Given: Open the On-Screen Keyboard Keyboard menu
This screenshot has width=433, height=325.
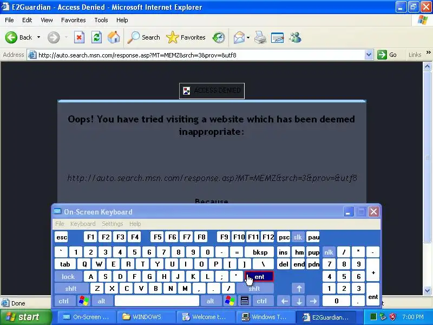Looking at the screenshot, I should pyautogui.click(x=83, y=224).
